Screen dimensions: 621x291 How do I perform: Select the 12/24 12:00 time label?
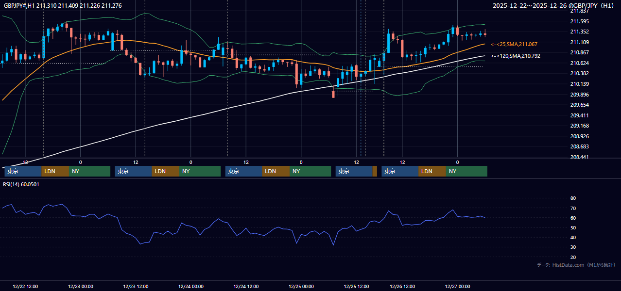point(246,286)
